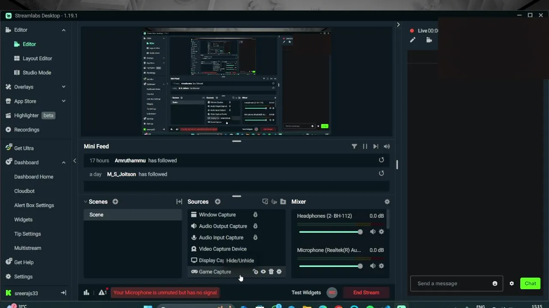549x308 pixels.
Task: Collapse the chat panel with chevron
Action: 398,24
